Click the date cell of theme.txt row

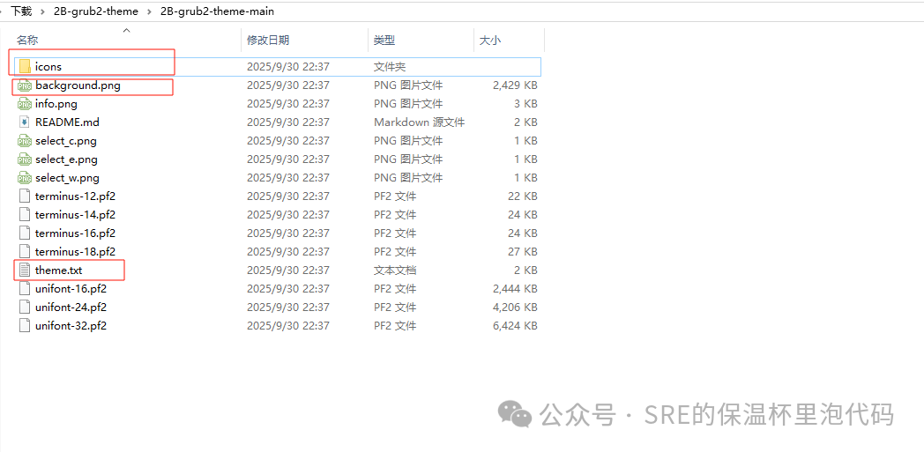tap(287, 270)
